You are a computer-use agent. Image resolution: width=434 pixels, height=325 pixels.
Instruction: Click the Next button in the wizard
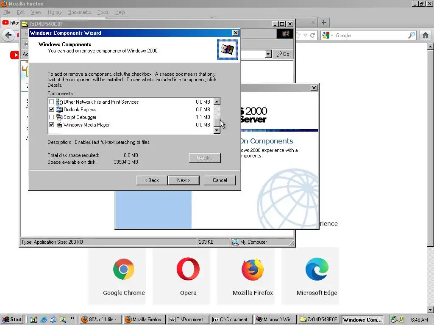(184, 180)
